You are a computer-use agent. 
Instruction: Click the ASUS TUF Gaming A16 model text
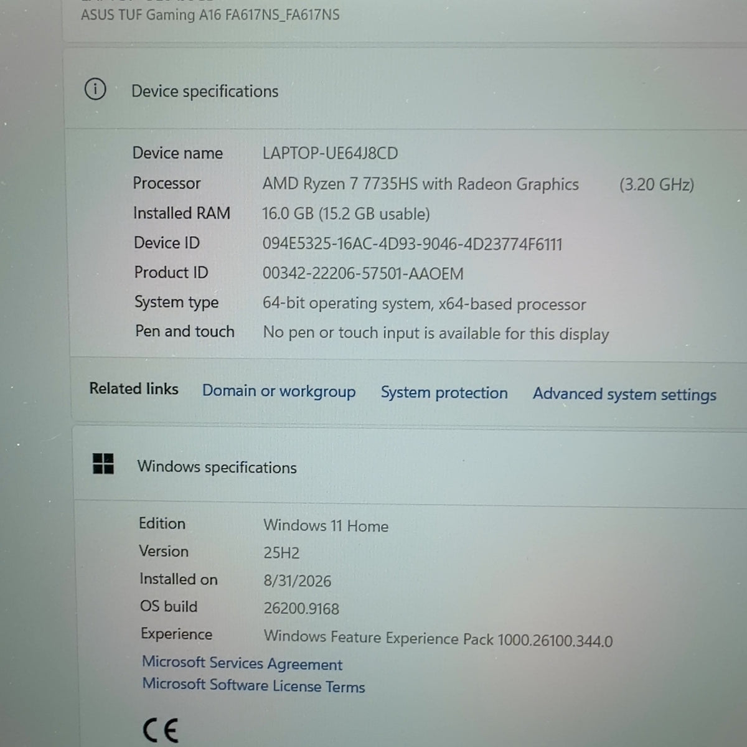[210, 14]
